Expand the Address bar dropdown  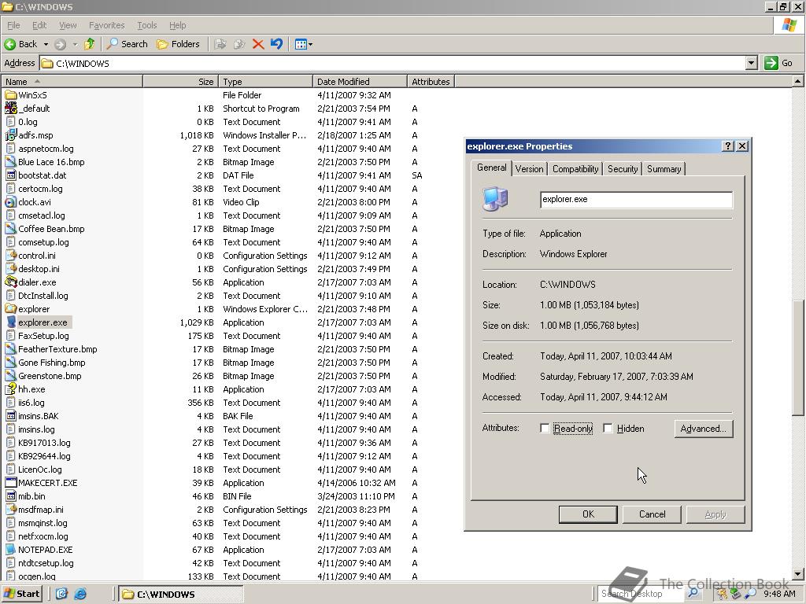[752, 63]
